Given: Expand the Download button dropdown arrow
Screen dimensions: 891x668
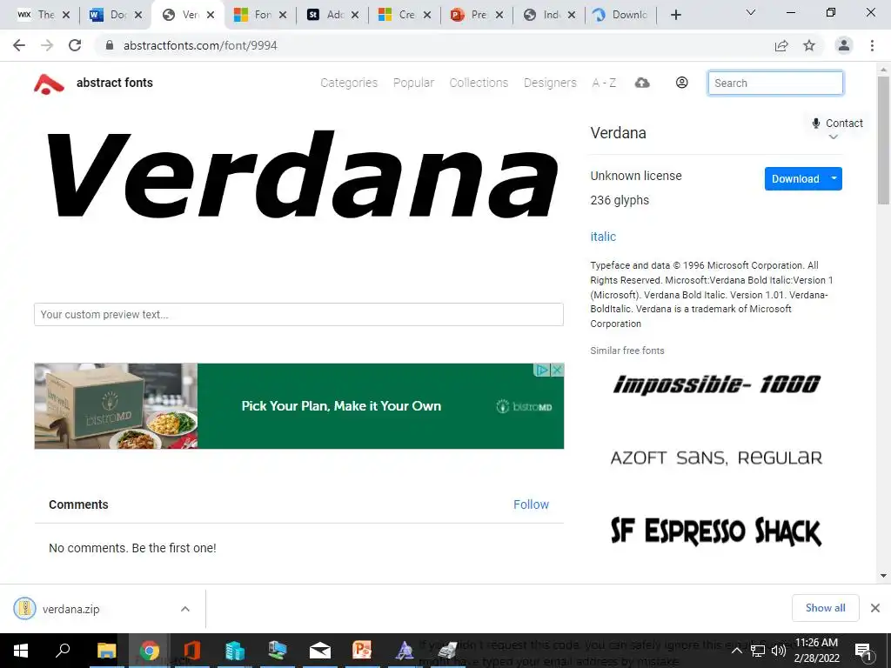Looking at the screenshot, I should click(834, 178).
